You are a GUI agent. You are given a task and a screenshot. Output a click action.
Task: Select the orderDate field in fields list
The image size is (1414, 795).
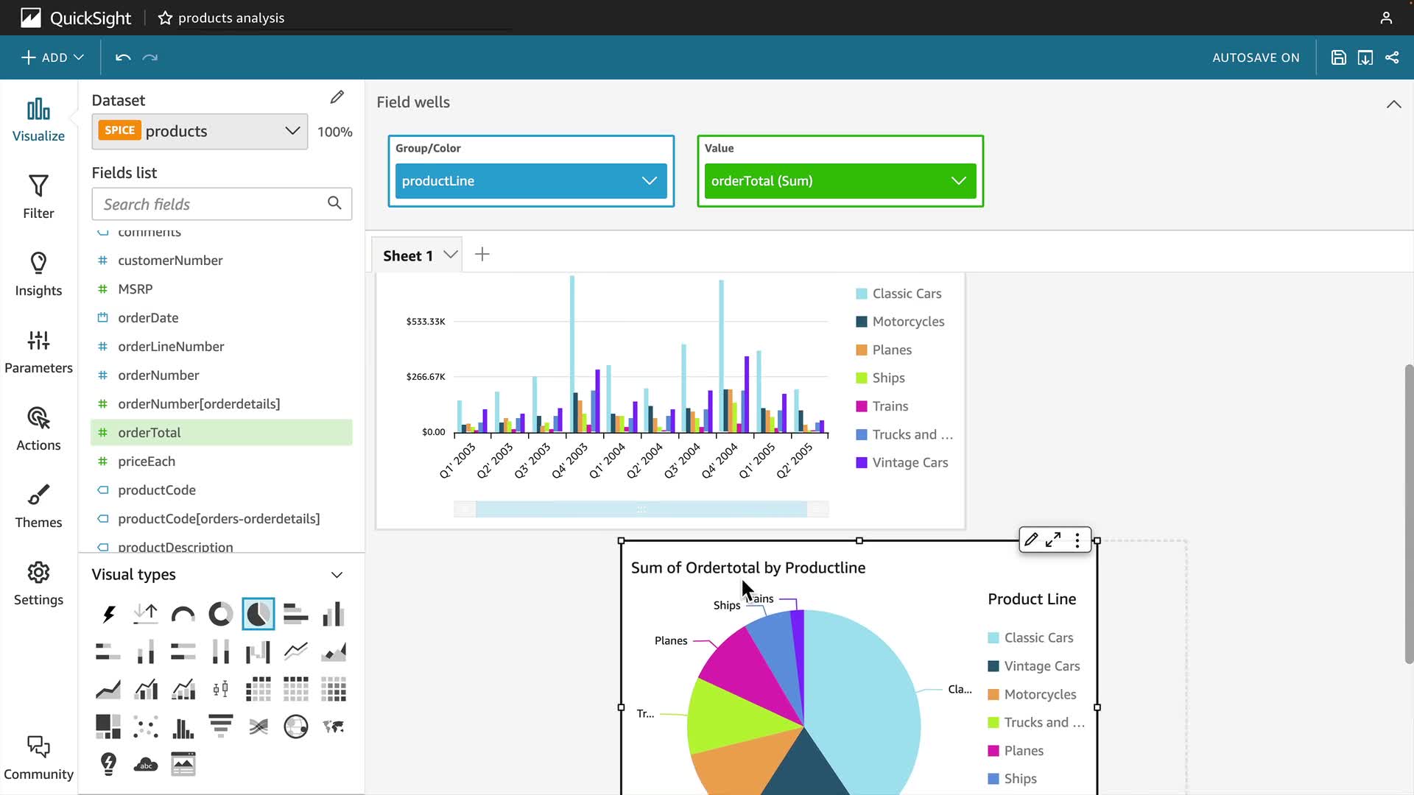[x=148, y=318]
